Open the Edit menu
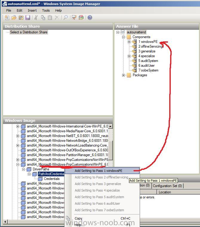The width and height of the screenshot is (200, 227). 19,10
